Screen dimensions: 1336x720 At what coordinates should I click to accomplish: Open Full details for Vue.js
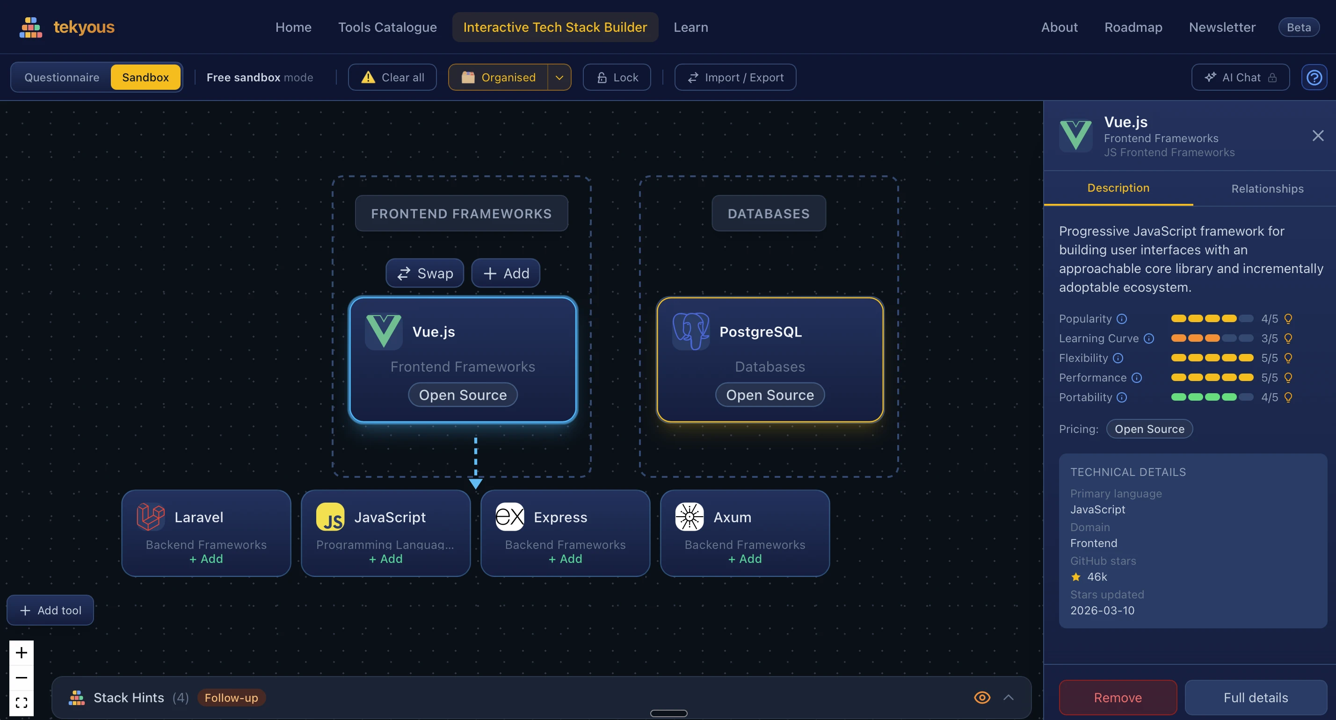pos(1256,698)
